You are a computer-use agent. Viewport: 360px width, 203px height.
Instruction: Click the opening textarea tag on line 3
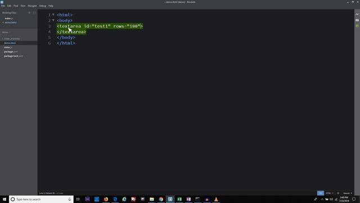click(100, 27)
